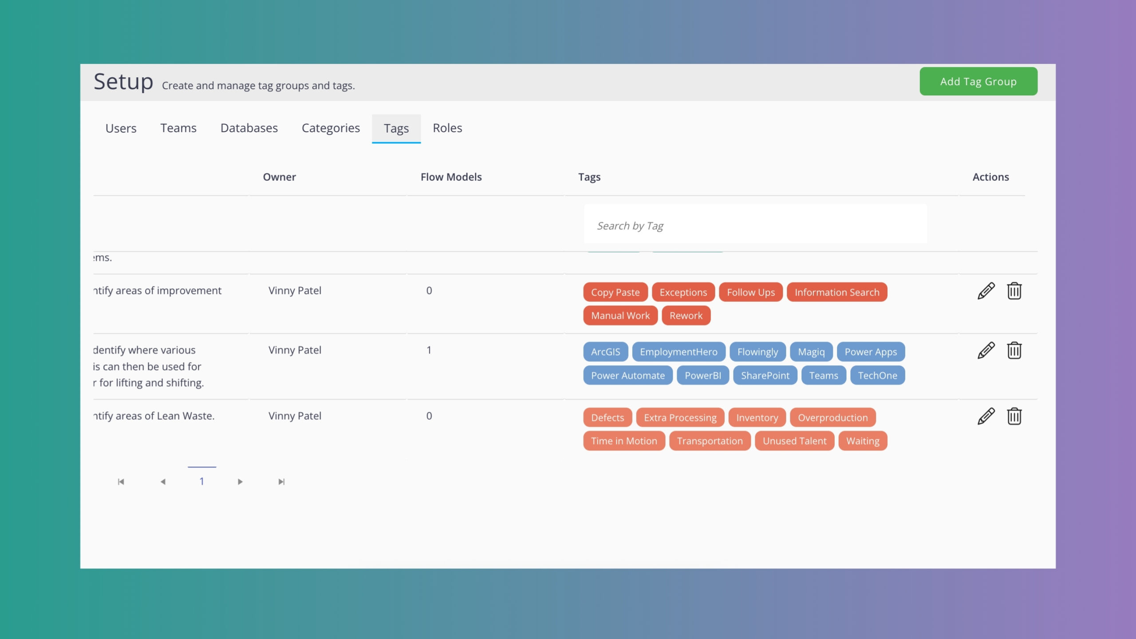The height and width of the screenshot is (639, 1136).
Task: Go to next page arrow
Action: click(x=240, y=481)
